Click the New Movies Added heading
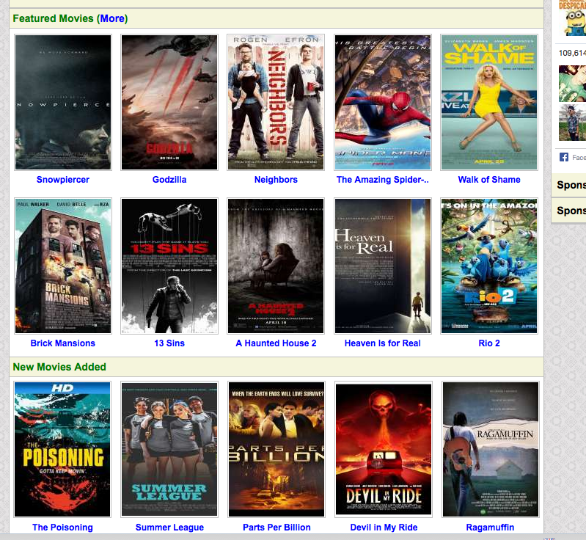586x540 pixels. 59,367
